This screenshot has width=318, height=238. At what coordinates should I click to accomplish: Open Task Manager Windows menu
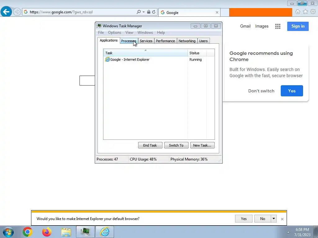(145, 33)
